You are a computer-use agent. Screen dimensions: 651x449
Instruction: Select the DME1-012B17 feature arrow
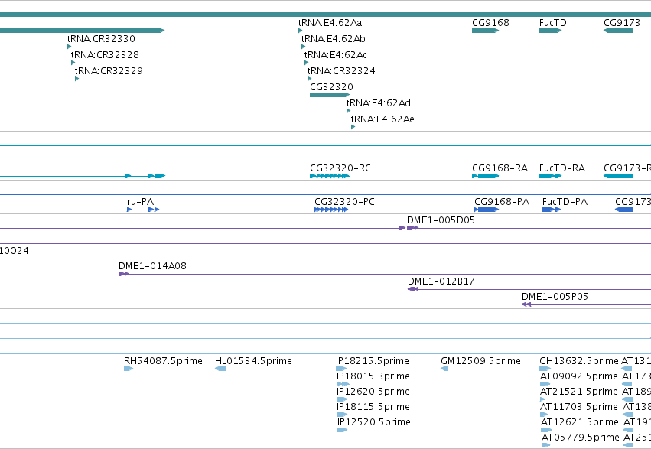point(412,289)
